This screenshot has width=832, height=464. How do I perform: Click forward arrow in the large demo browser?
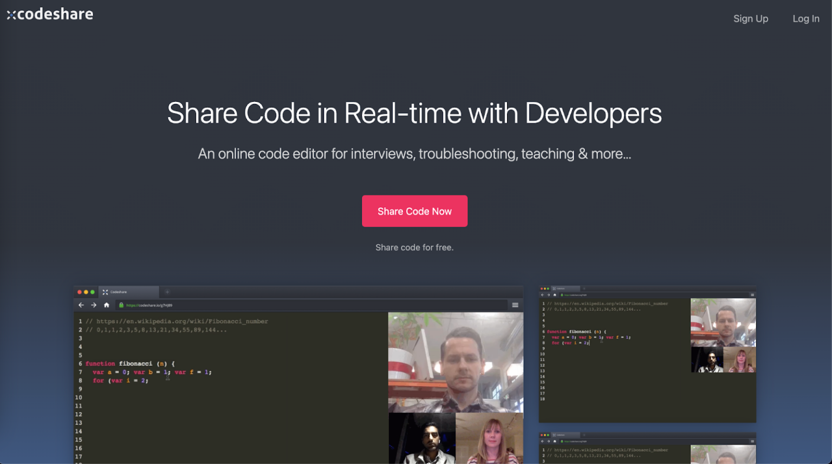(94, 305)
